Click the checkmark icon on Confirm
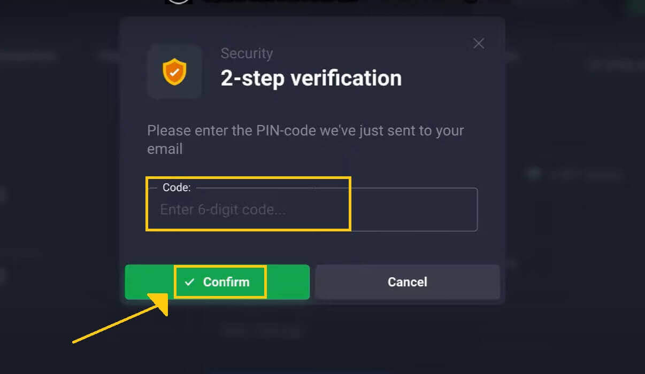 (189, 282)
